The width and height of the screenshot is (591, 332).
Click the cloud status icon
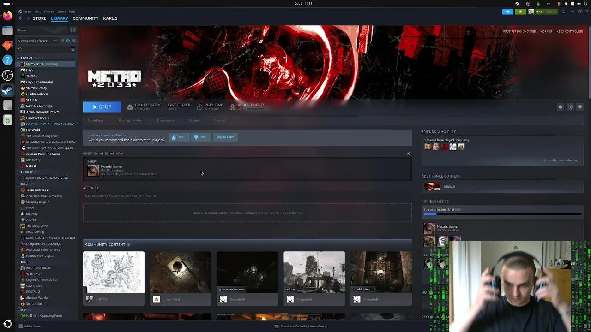point(130,107)
